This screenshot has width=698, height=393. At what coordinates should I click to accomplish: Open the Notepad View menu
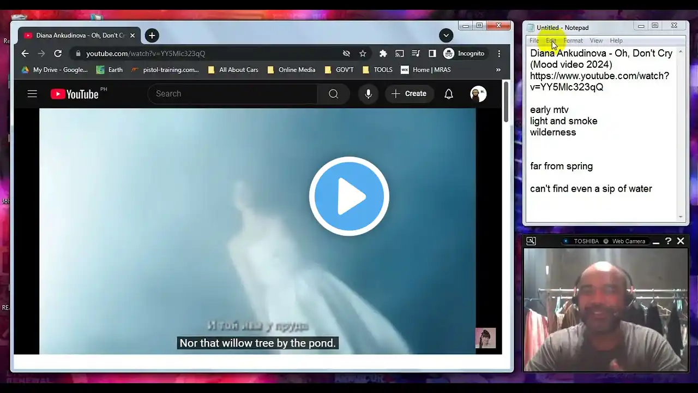pos(596,40)
